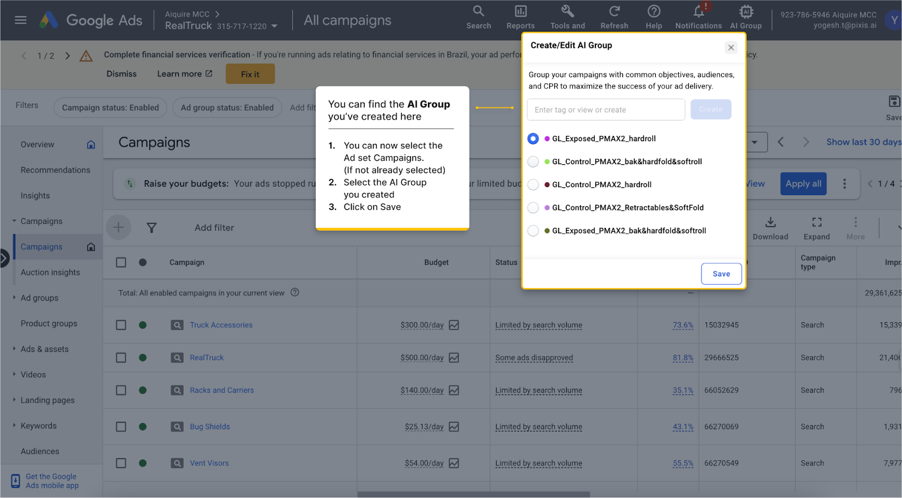Expand the Aiquire MCC breadcrumb chevron
The height and width of the screenshot is (498, 902).
coord(218,14)
